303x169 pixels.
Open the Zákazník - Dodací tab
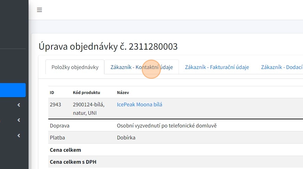tap(281, 67)
